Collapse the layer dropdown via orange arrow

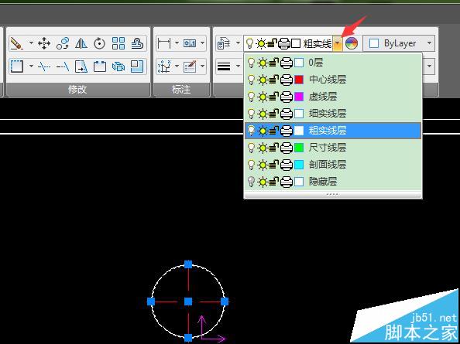point(338,43)
